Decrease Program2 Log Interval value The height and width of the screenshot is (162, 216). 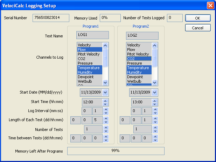[155, 113]
